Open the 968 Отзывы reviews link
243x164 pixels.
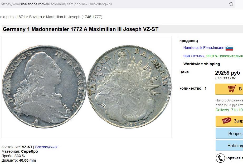point(194,56)
